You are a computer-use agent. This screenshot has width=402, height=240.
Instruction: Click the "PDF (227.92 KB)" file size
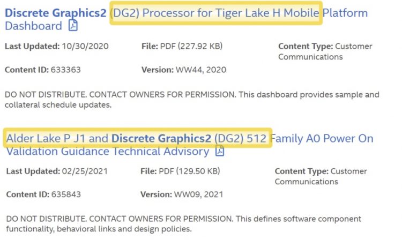point(191,46)
